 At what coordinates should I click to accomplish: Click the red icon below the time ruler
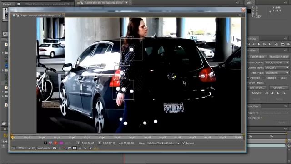pos(55,143)
